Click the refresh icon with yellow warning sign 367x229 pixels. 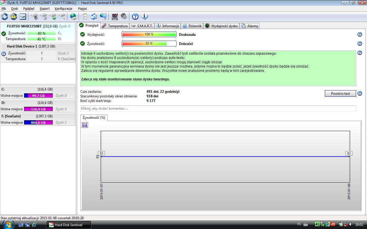14,17
